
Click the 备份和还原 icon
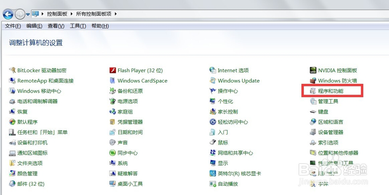point(113,91)
